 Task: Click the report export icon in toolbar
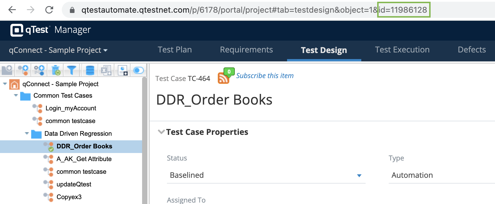pos(123,70)
